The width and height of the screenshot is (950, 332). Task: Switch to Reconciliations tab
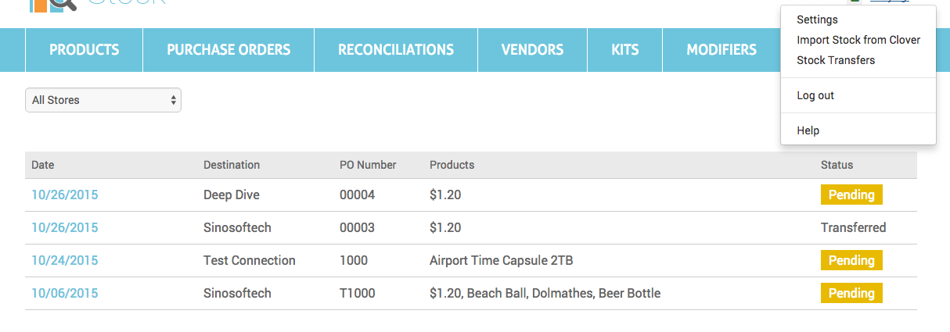(x=396, y=50)
